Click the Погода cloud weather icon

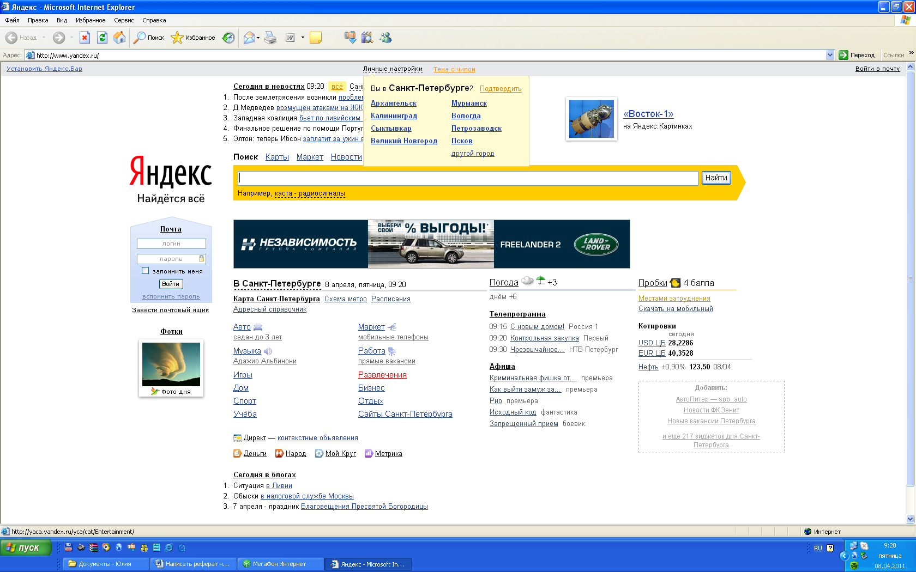tap(527, 281)
